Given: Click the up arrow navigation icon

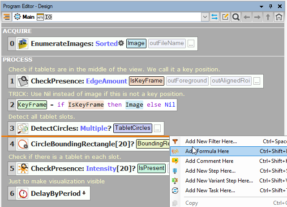Looking at the screenshot, I should pyautogui.click(x=268, y=17).
